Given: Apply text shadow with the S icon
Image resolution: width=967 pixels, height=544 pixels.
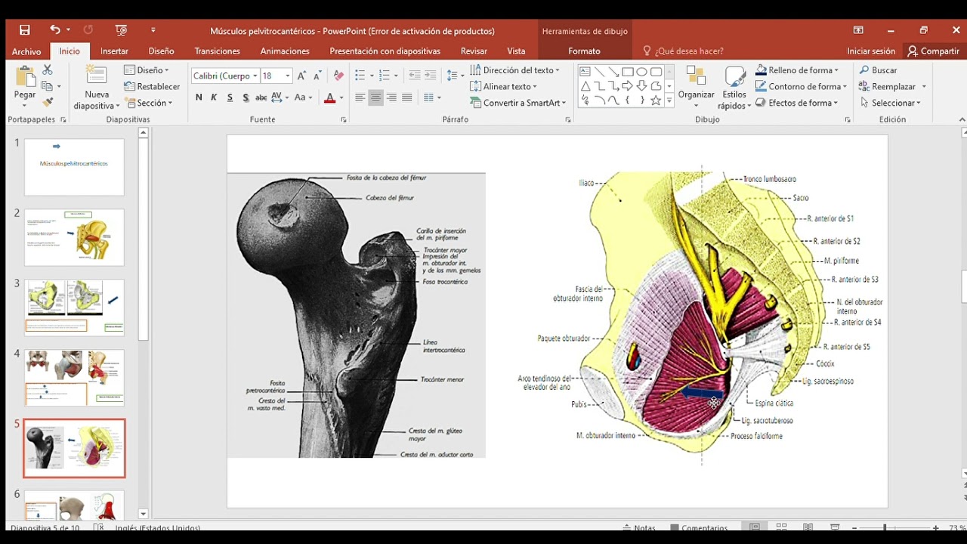Looking at the screenshot, I should point(246,97).
